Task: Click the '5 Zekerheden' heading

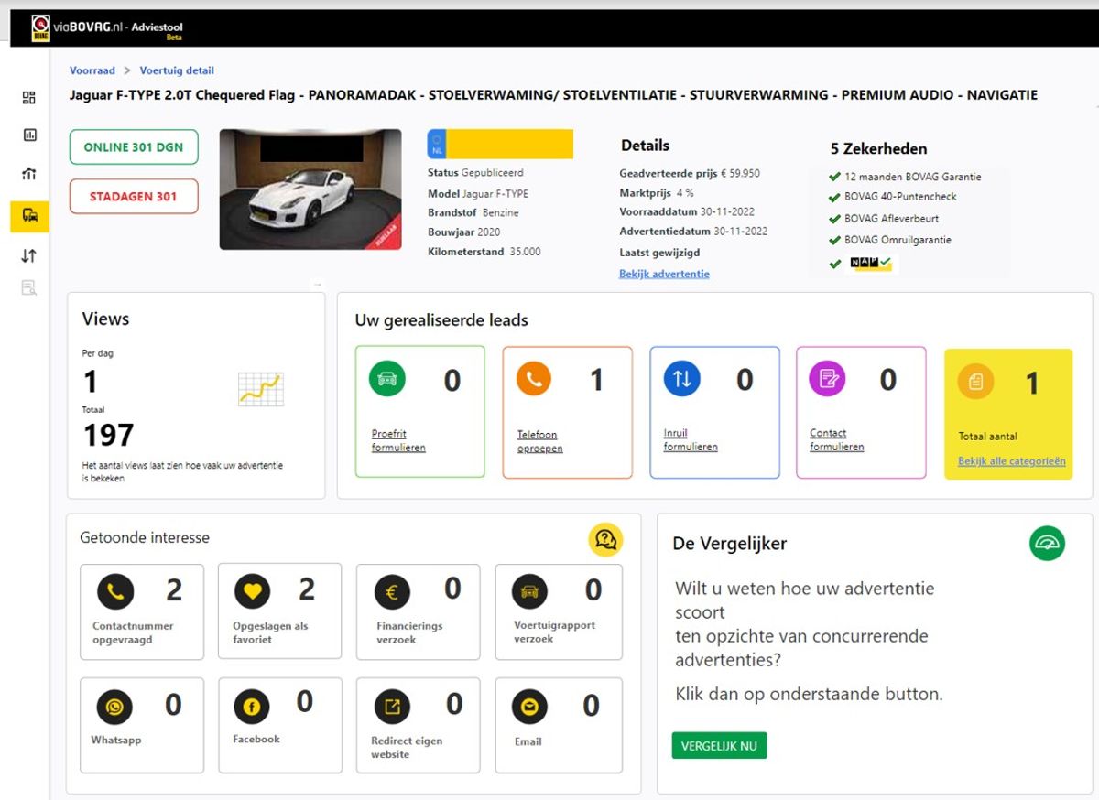Action: (878, 148)
